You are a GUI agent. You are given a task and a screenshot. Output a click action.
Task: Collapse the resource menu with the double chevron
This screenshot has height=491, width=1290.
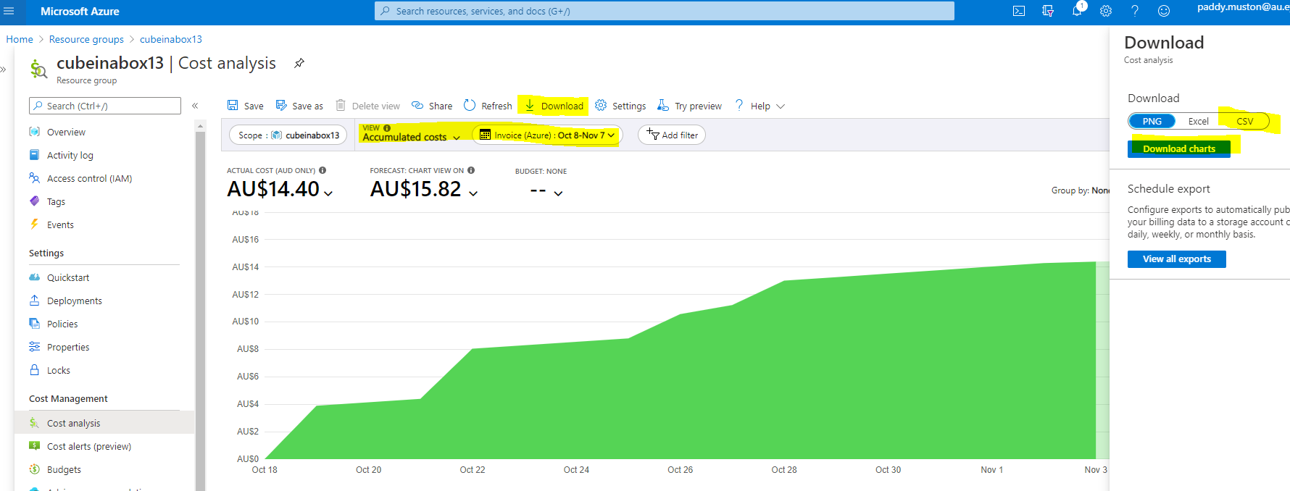click(195, 106)
